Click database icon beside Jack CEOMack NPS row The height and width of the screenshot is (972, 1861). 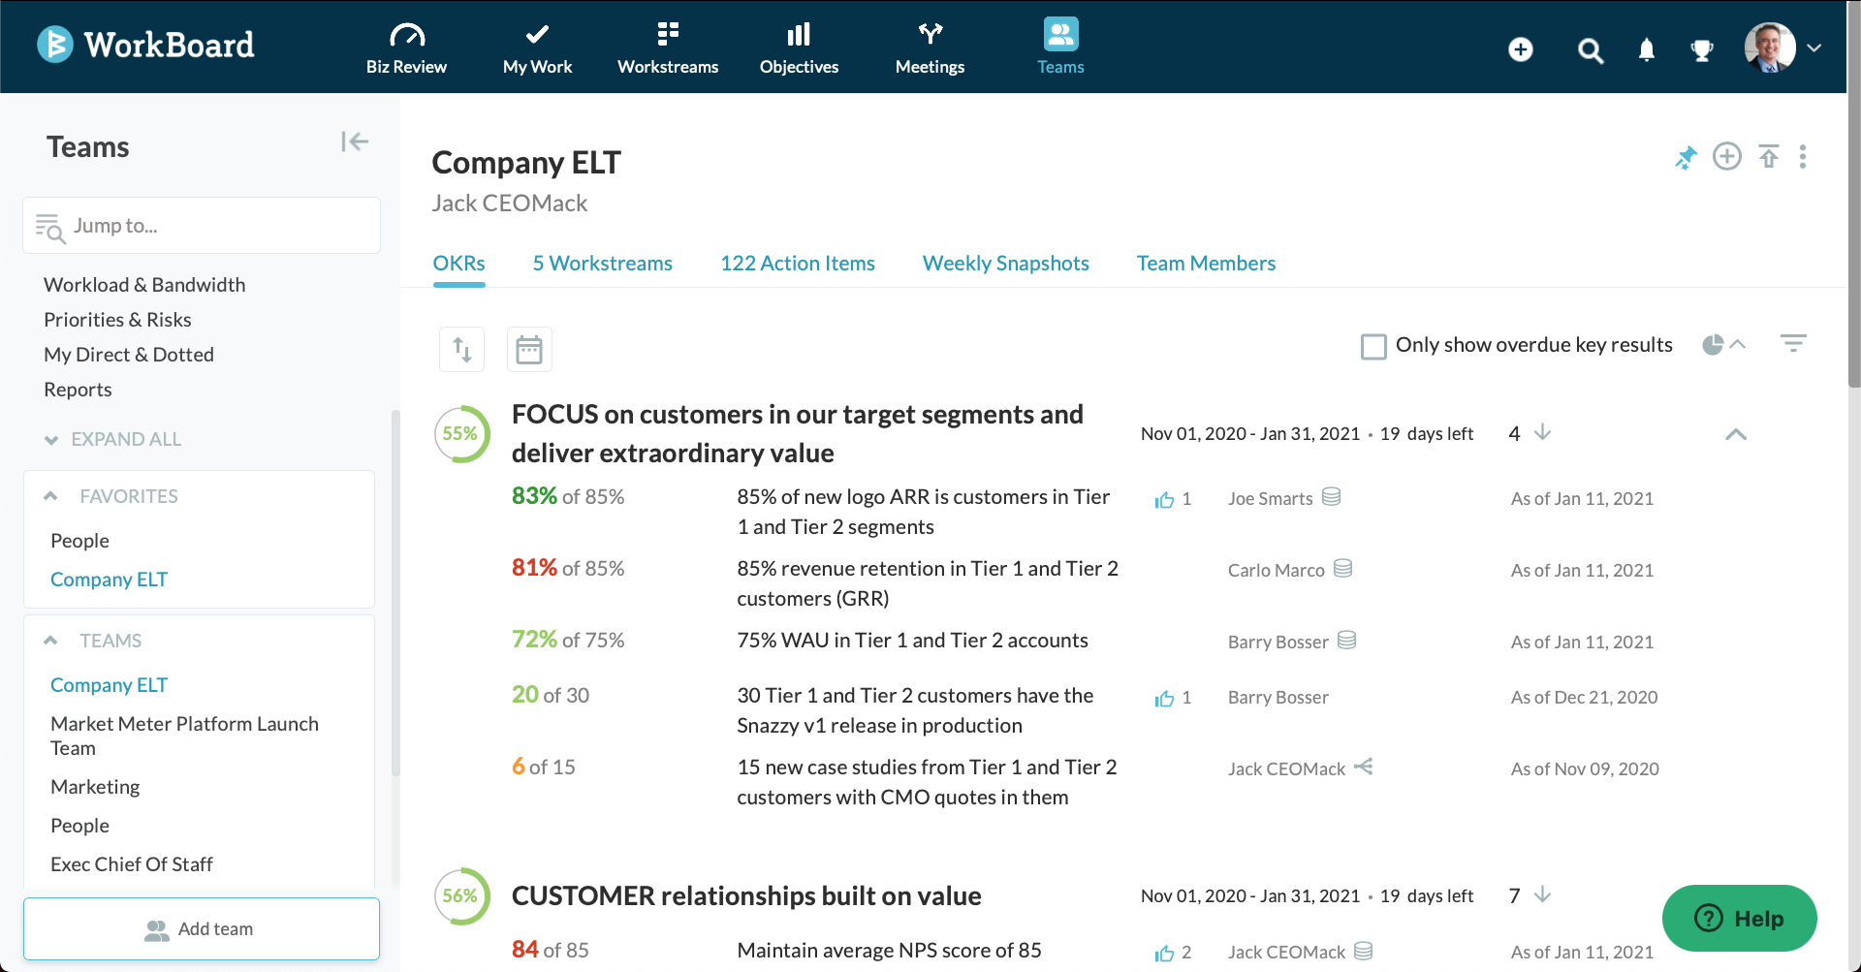click(1363, 951)
